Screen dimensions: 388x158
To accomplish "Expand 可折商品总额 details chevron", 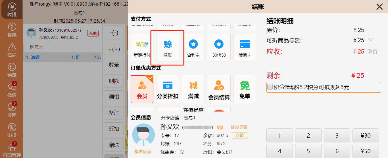I will click(x=371, y=40).
